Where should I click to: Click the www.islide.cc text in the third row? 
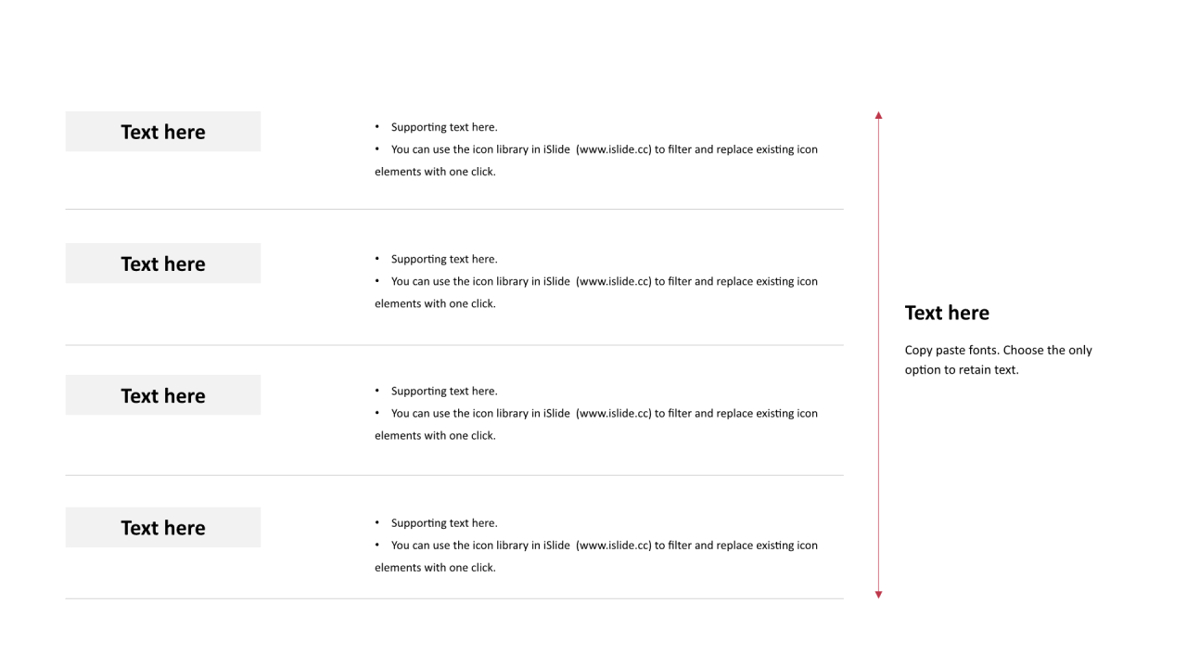coord(614,413)
